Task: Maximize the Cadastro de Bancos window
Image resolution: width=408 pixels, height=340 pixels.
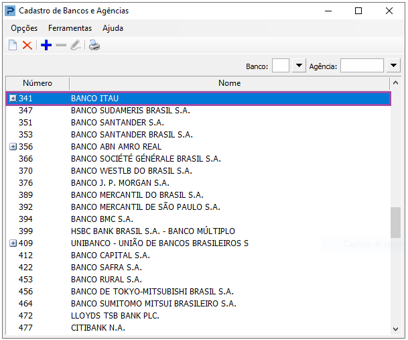Action: pyautogui.click(x=358, y=11)
